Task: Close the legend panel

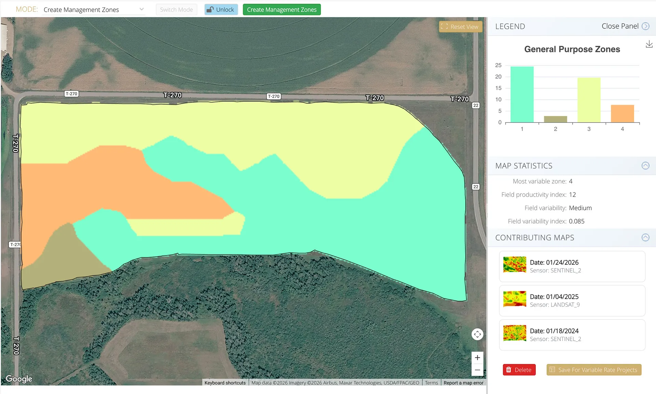Action: 625,26
